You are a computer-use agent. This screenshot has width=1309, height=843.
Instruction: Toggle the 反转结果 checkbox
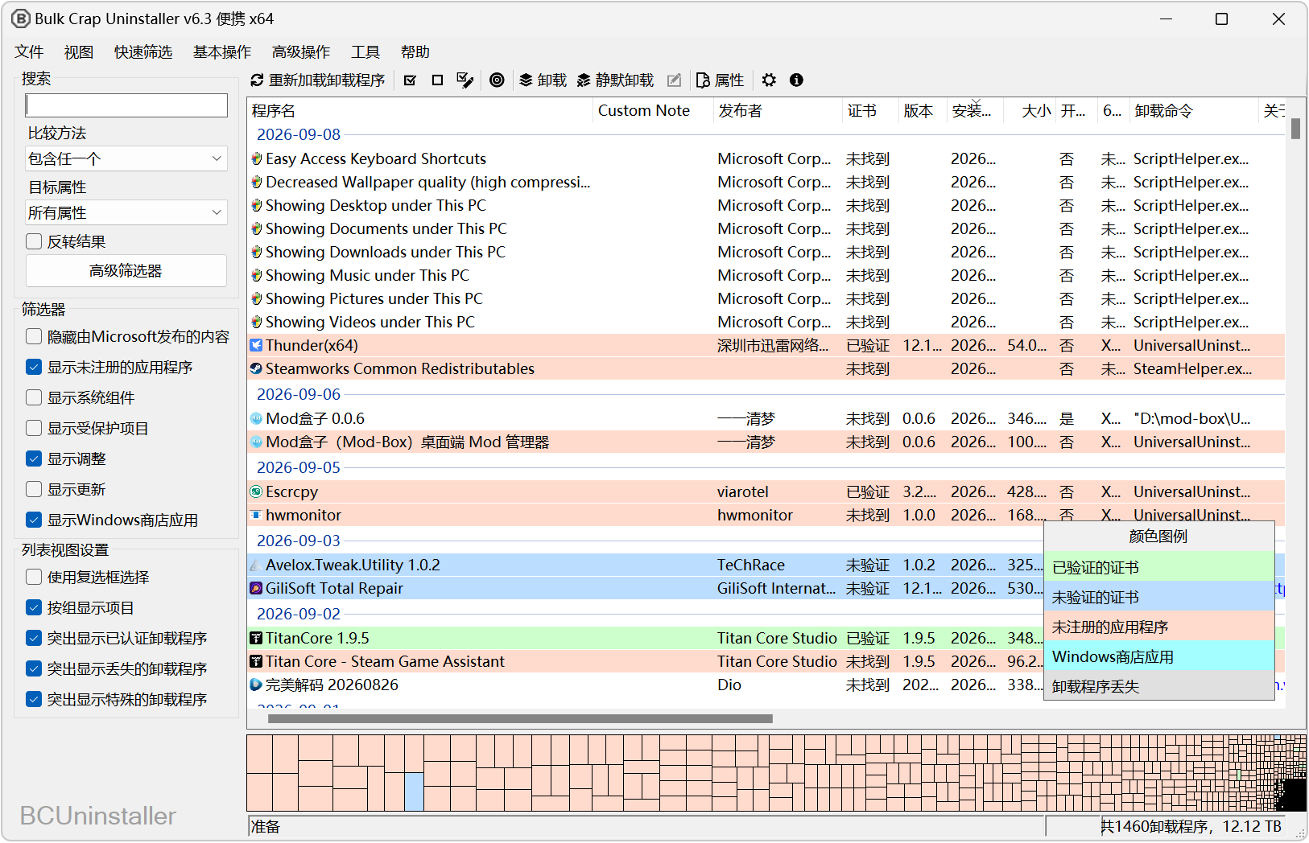pyautogui.click(x=34, y=242)
